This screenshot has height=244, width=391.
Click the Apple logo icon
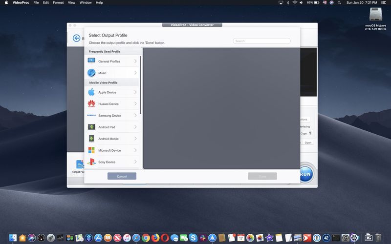(91, 92)
